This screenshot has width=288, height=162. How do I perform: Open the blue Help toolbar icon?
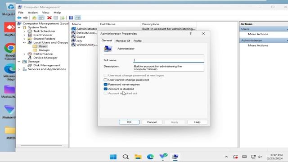tap(71, 18)
